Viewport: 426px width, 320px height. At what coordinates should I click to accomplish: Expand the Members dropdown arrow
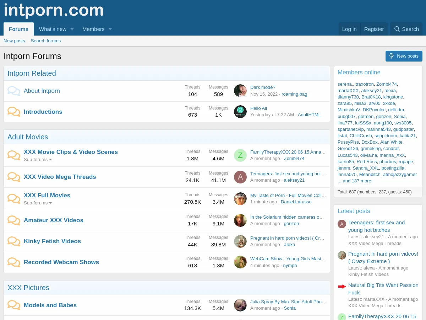[x=110, y=29]
